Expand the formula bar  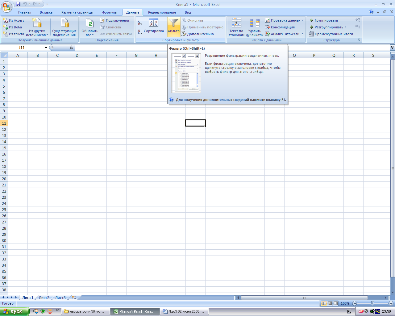point(392,48)
